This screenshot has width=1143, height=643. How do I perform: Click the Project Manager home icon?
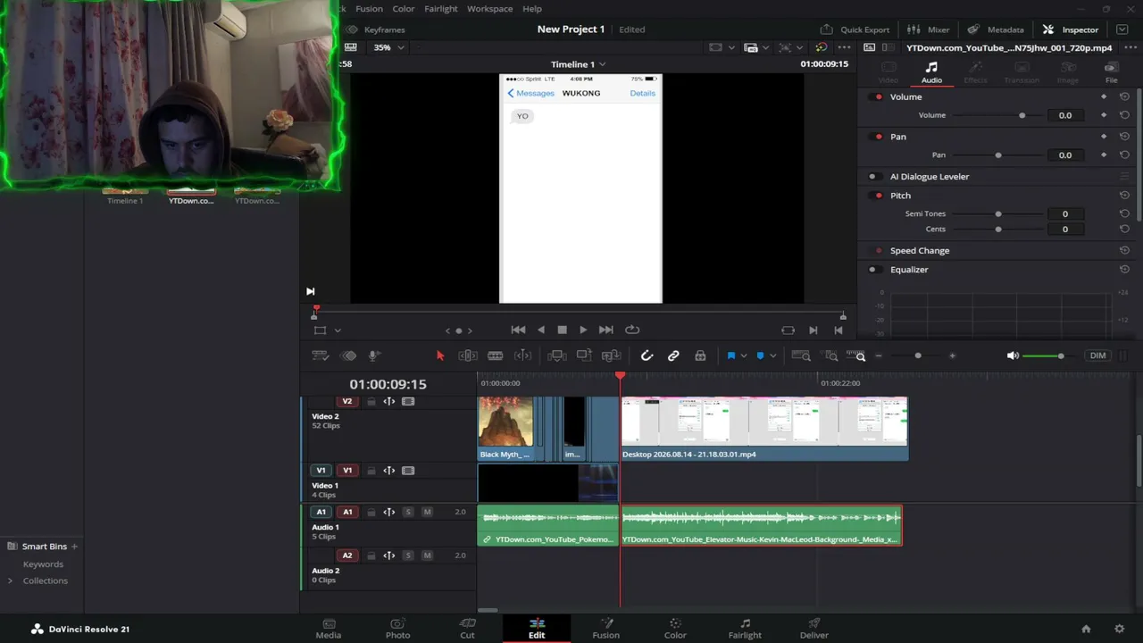pyautogui.click(x=1086, y=629)
